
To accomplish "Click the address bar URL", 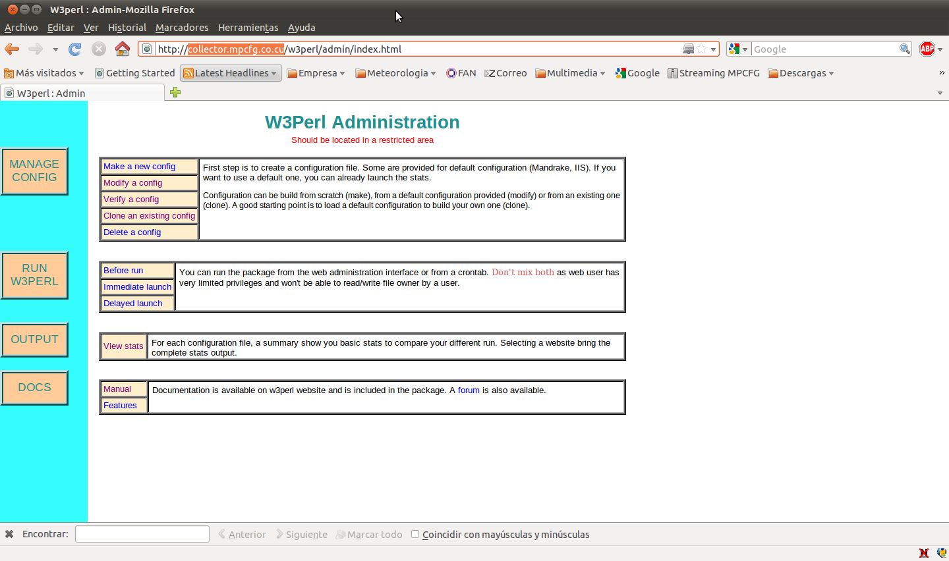I will (x=418, y=49).
